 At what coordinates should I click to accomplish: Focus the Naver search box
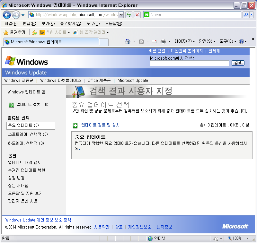coord(195,15)
